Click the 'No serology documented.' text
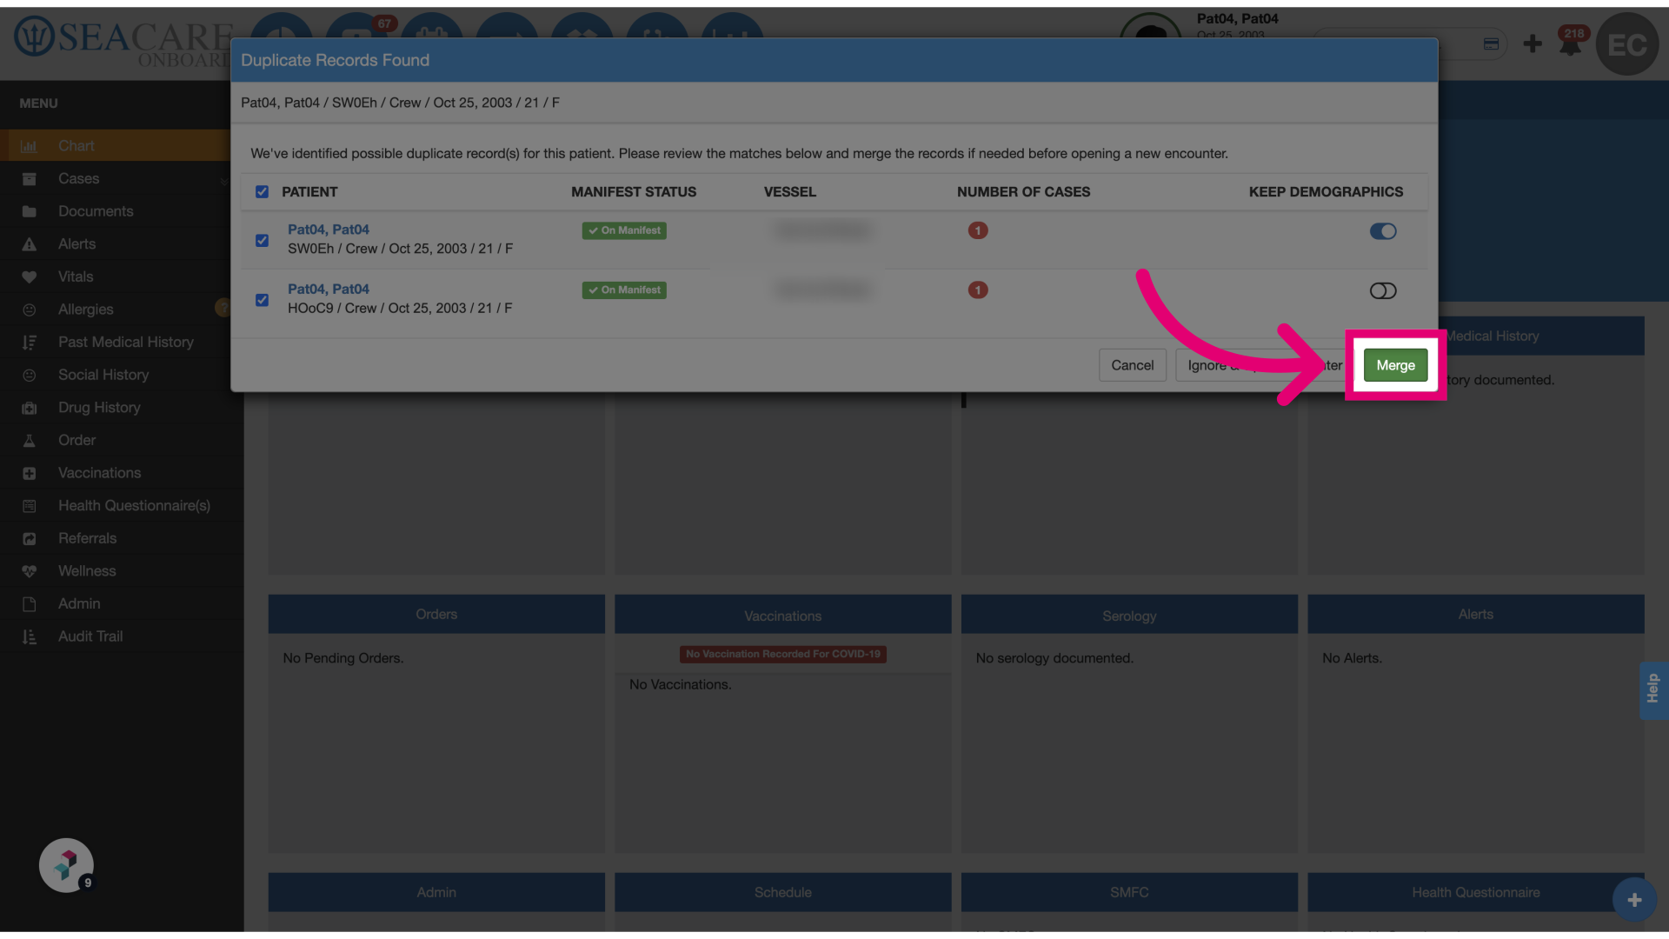This screenshot has height=939, width=1669. [1054, 658]
